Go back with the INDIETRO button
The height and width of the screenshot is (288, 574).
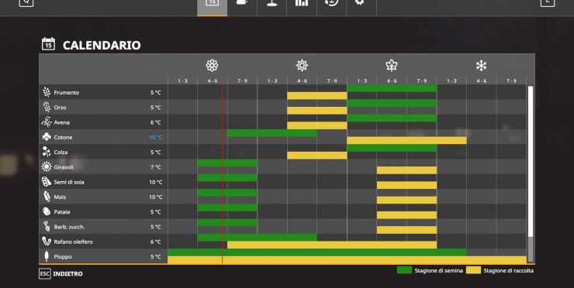[67, 274]
